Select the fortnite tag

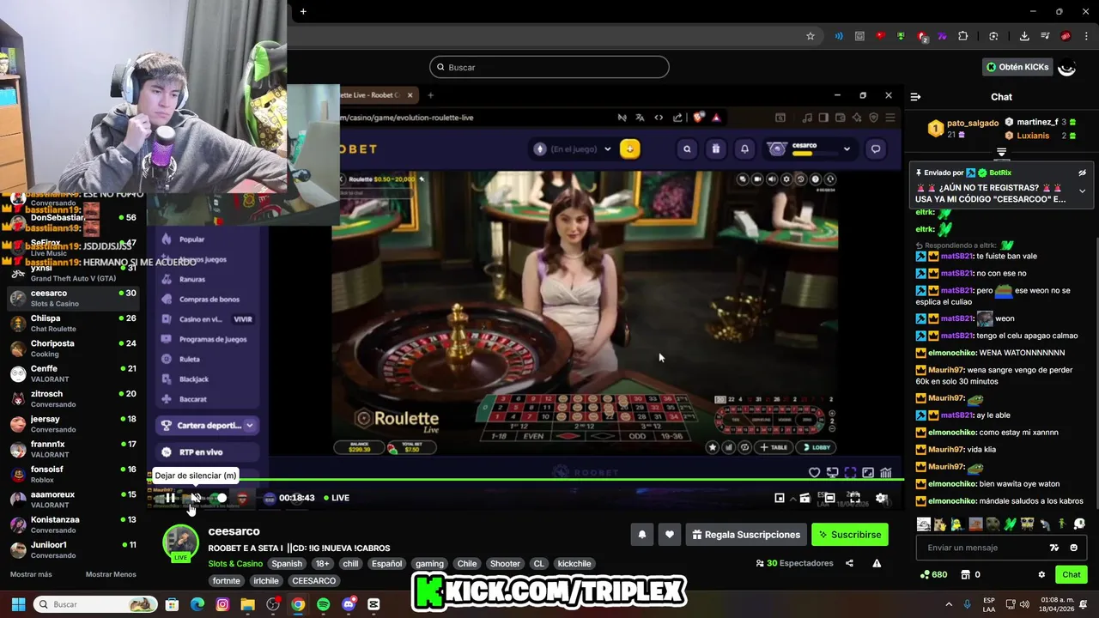[226, 581]
